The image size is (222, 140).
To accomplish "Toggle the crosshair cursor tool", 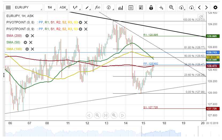I will coord(161,7).
